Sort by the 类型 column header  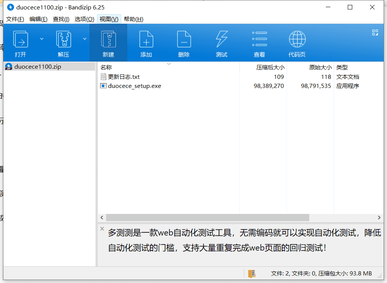[x=359, y=68]
